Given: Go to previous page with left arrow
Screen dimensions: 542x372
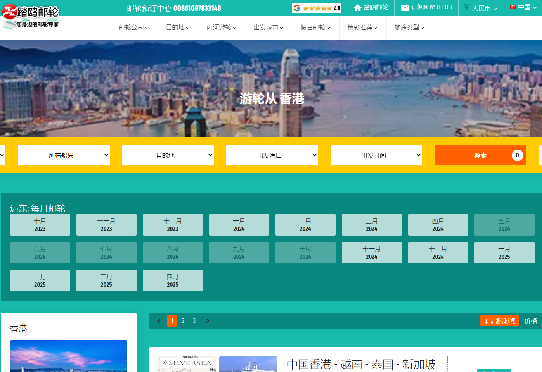Looking at the screenshot, I should [x=159, y=321].
